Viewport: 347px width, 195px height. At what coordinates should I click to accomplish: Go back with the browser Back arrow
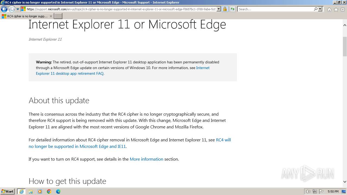coord(4,9)
